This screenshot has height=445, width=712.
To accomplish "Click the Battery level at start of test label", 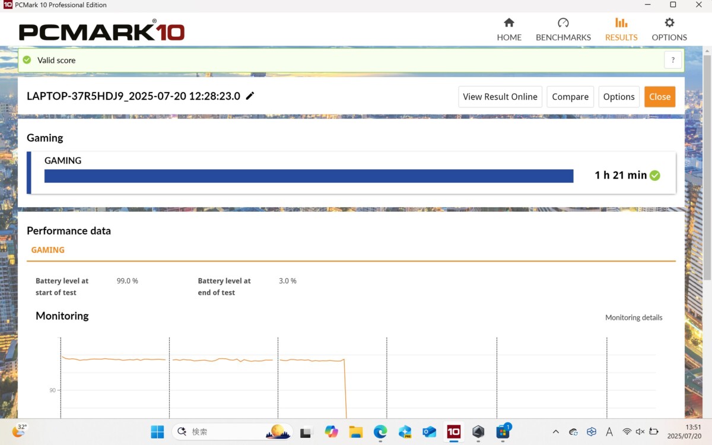I will [62, 287].
